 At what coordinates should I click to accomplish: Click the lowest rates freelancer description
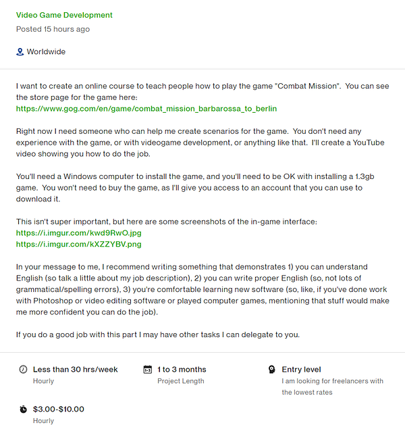(x=332, y=387)
